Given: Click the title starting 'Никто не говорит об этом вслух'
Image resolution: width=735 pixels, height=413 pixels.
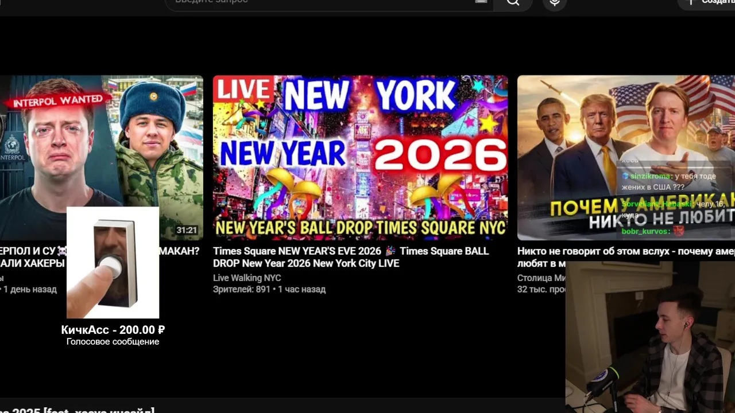Looking at the screenshot, I should coord(626,257).
